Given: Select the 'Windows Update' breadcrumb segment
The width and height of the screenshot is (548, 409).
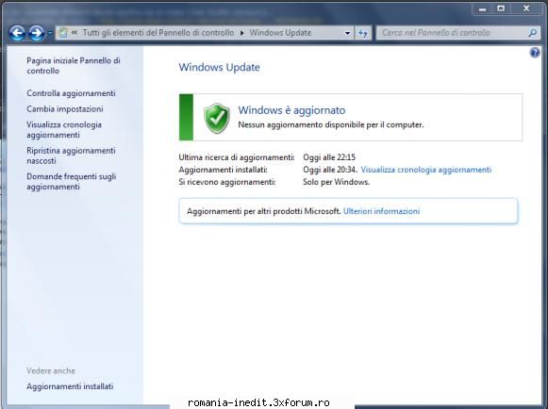Looking at the screenshot, I should (280, 33).
